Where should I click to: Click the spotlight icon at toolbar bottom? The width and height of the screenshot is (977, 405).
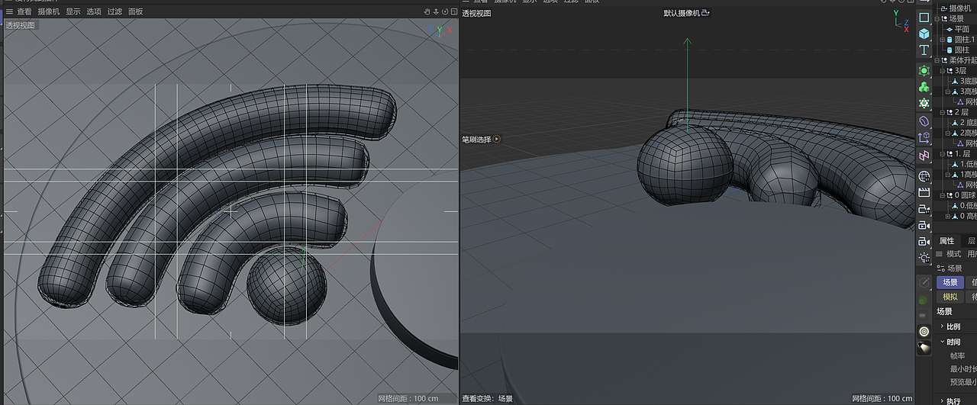(x=924, y=348)
